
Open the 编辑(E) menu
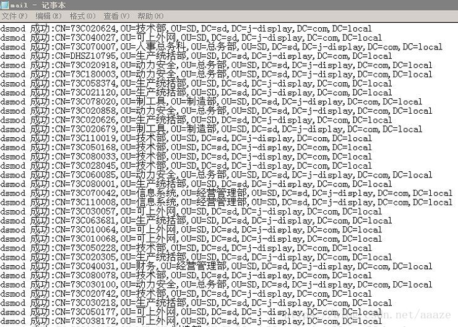[48, 16]
